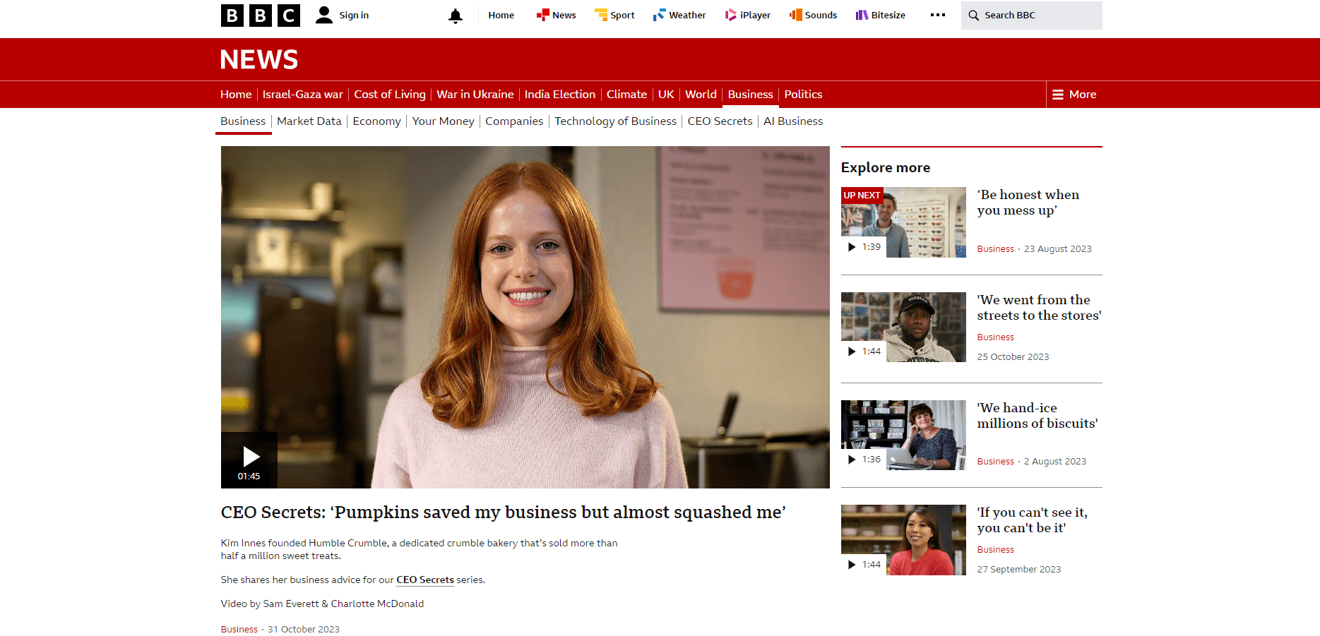Click the Sounds orange icon

[795, 15]
